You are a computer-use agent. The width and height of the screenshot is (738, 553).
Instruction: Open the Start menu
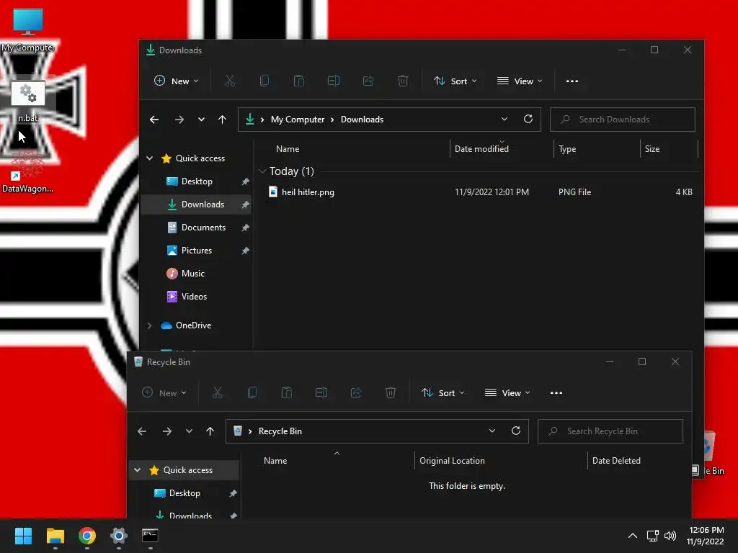click(x=23, y=536)
